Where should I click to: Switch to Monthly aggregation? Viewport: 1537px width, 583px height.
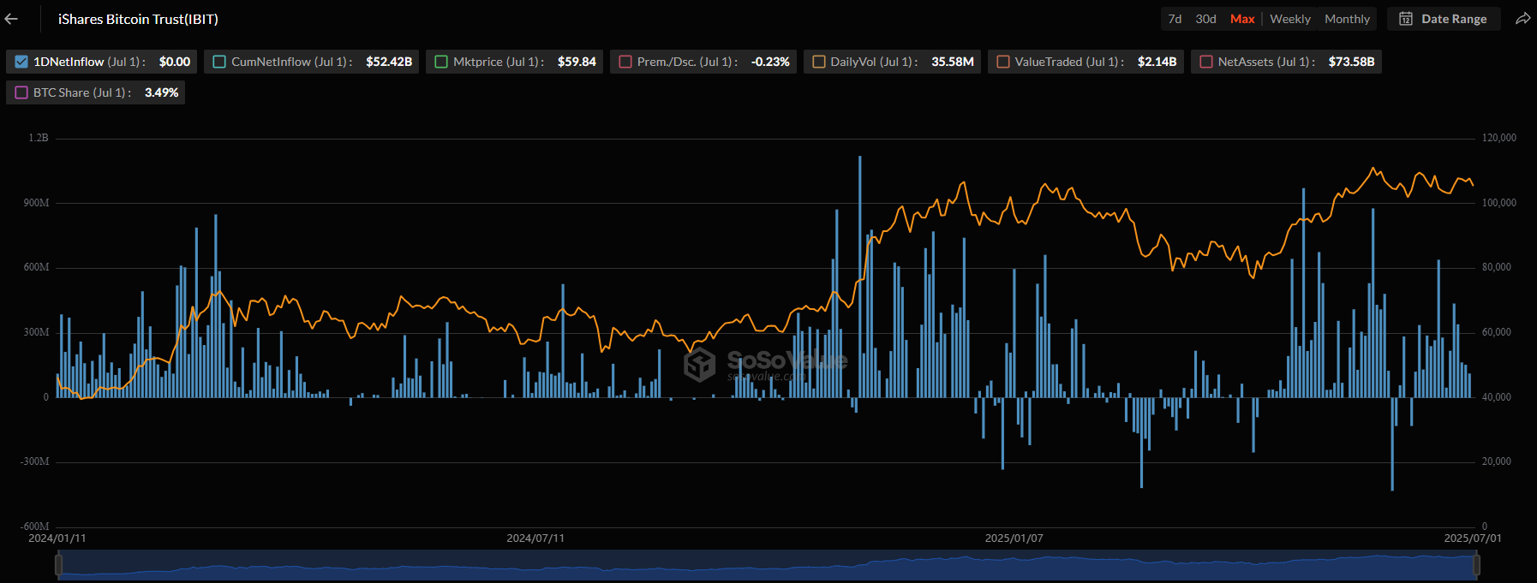coord(1347,19)
